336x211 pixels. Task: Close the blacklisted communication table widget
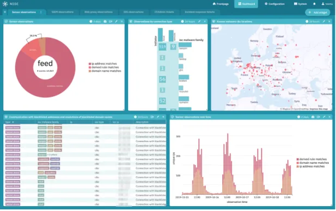click(x=163, y=117)
